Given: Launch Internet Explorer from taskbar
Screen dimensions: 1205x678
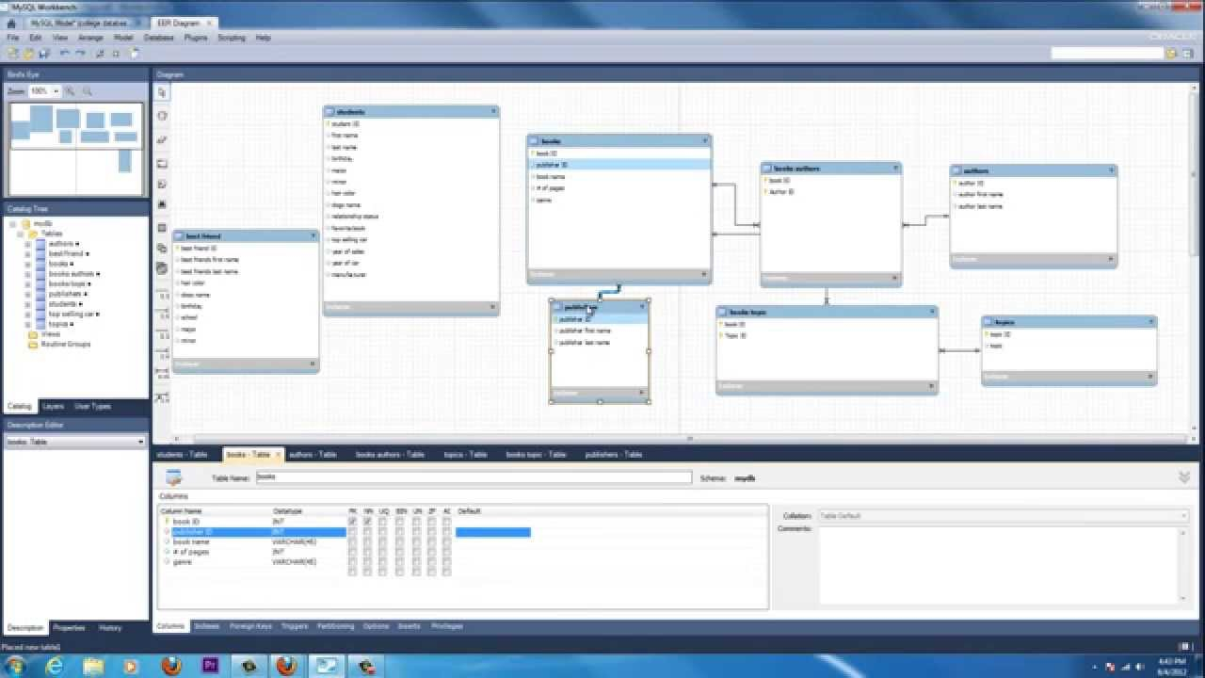Looking at the screenshot, I should 55,666.
